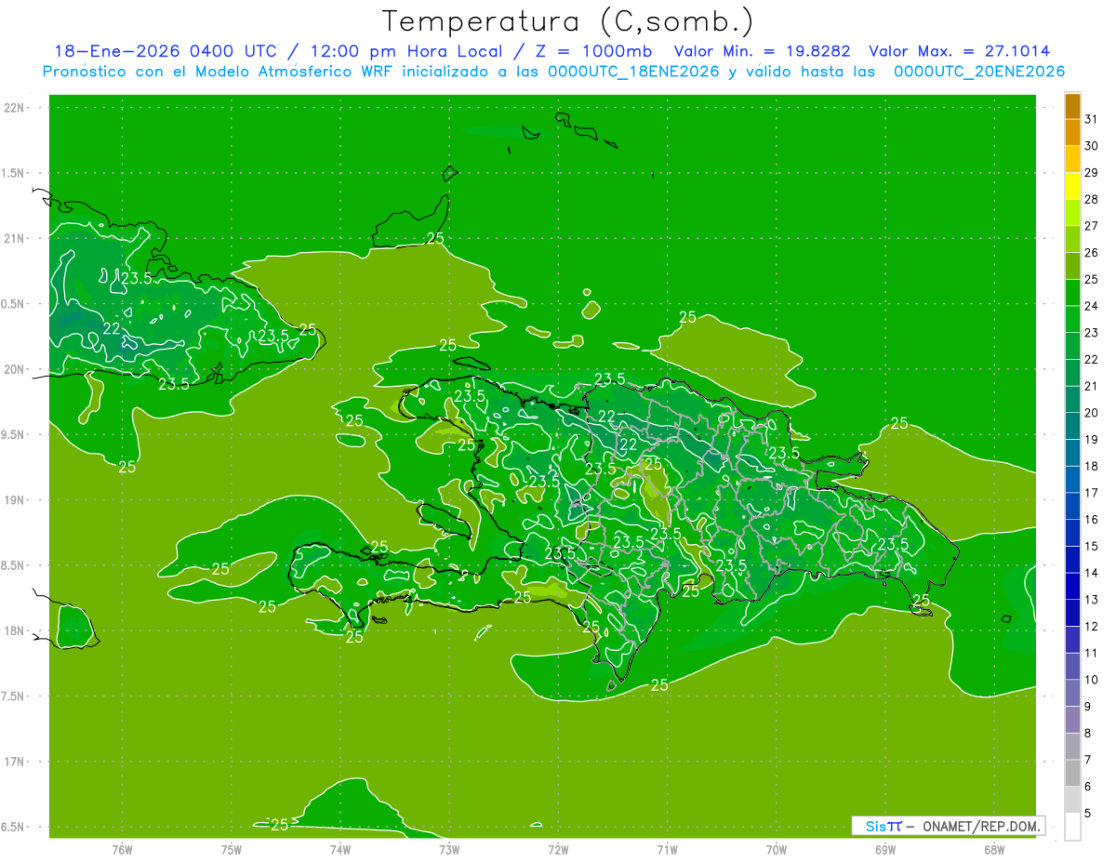
Task: Click the '76W' longitude axis label
Action: [x=122, y=849]
